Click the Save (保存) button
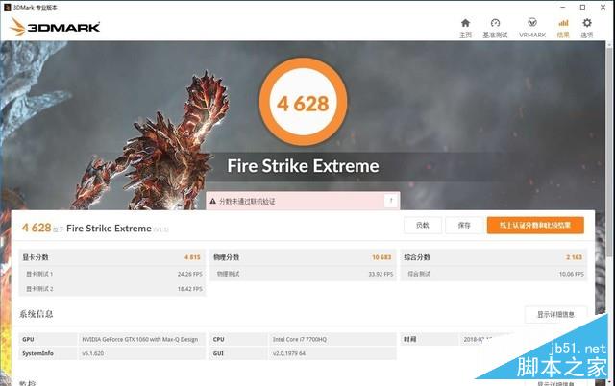The image size is (615, 386). [464, 225]
